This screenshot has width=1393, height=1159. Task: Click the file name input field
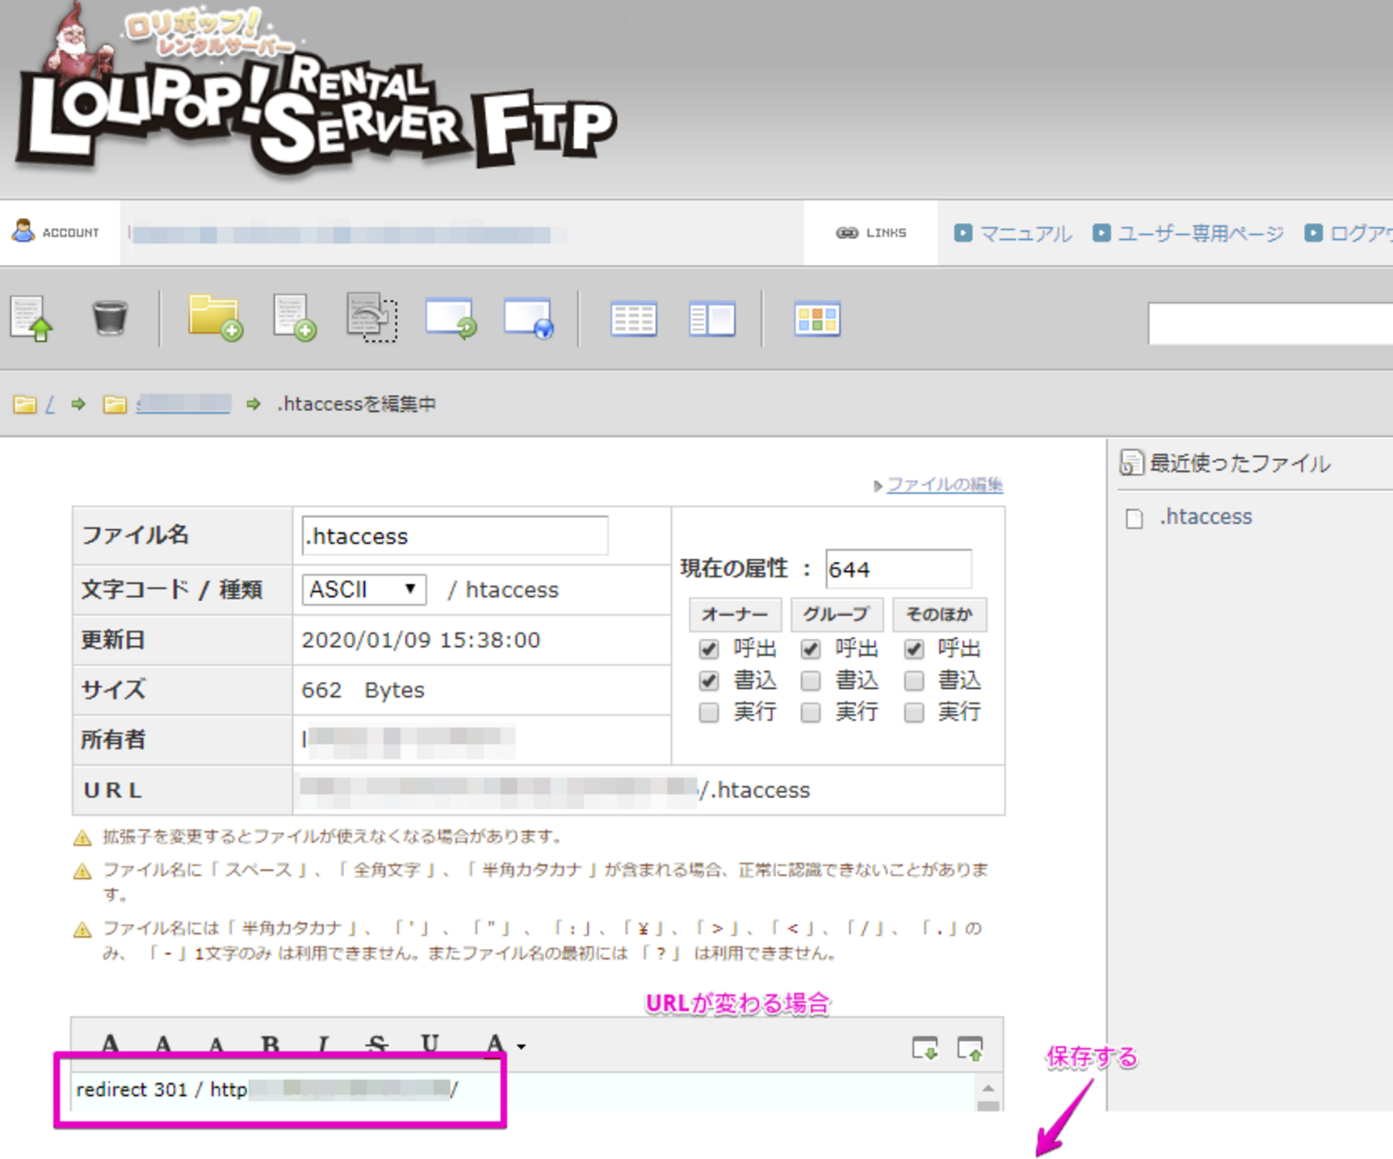[x=455, y=535]
